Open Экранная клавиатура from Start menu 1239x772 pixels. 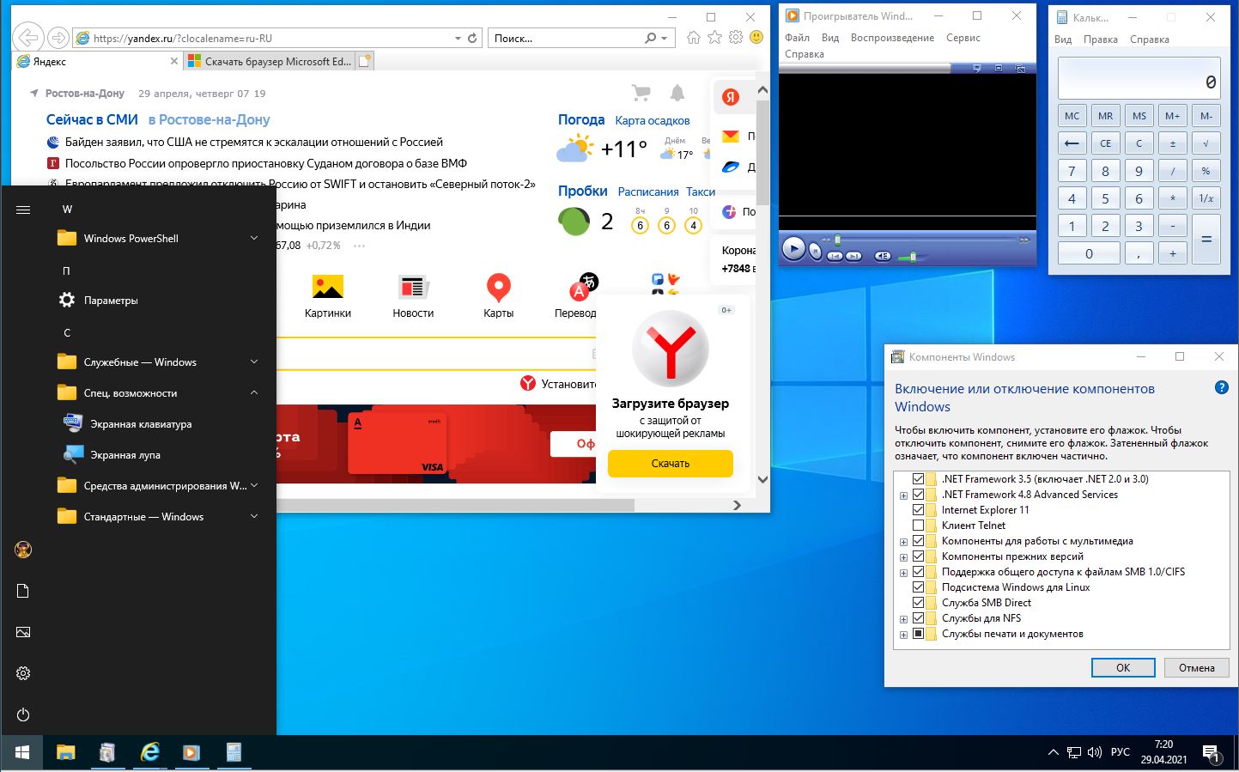[x=141, y=424]
